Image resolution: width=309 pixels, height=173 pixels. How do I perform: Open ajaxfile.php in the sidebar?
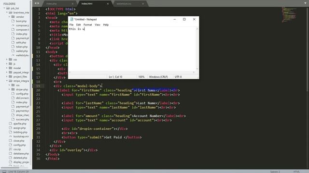coord(20,124)
